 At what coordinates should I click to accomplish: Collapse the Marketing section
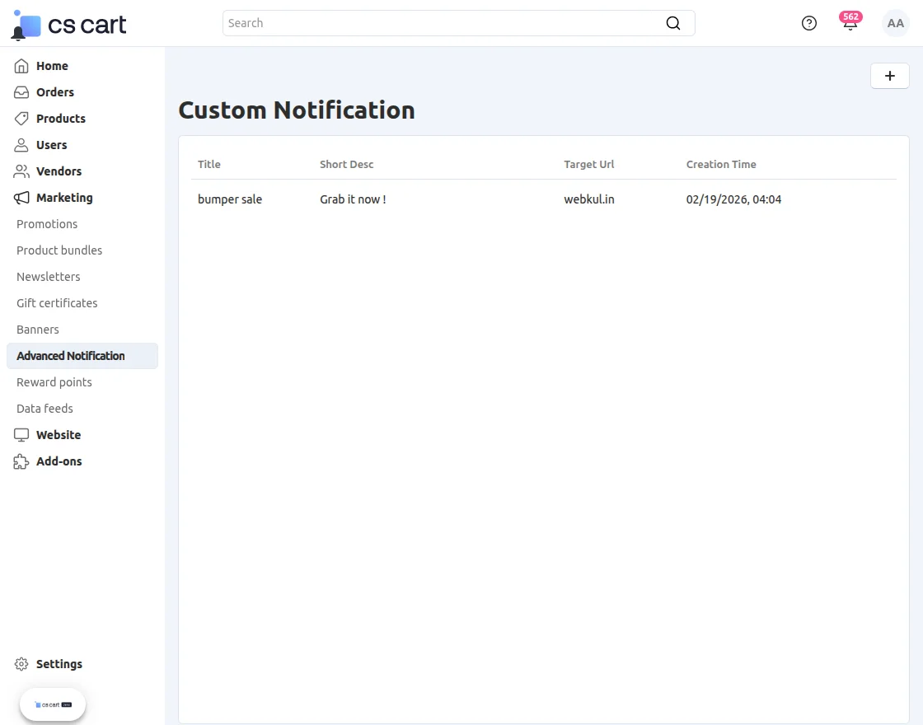[64, 198]
